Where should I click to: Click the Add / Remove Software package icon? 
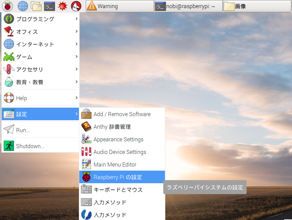click(86, 114)
